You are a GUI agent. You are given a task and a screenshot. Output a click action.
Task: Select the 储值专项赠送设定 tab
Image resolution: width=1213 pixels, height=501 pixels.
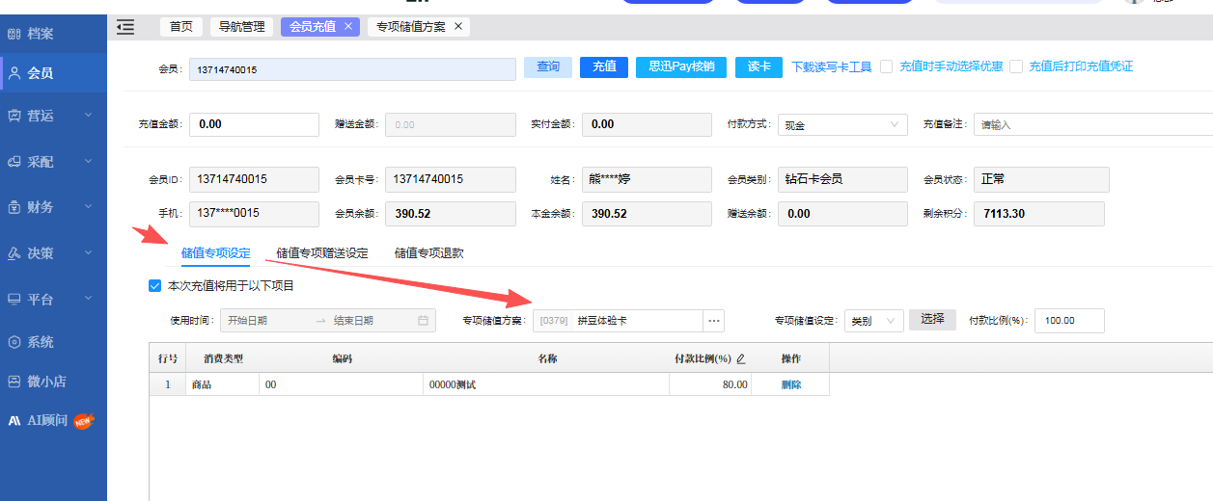pos(322,253)
